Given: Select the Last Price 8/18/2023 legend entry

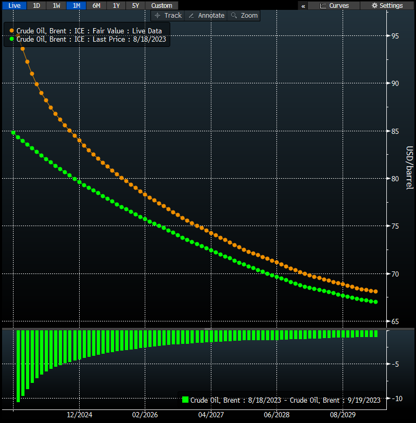Looking at the screenshot, I should point(91,39).
